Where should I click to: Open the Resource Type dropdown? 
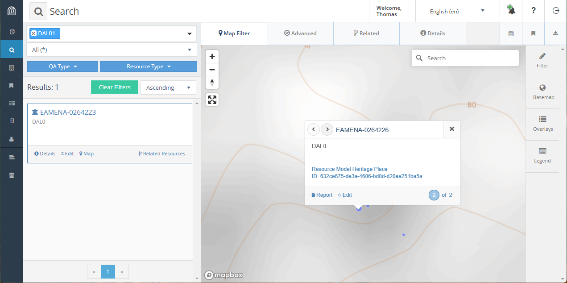(x=149, y=67)
